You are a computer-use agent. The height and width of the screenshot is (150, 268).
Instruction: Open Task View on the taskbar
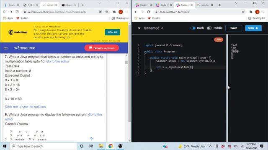click(x=91, y=146)
